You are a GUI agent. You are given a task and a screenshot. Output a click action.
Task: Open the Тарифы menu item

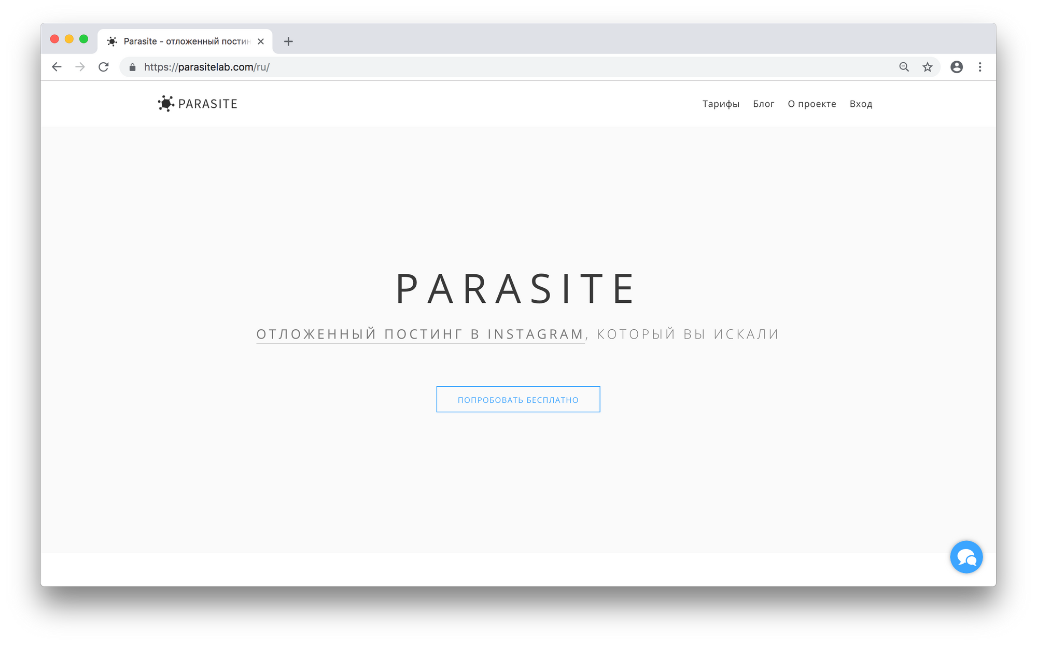point(721,104)
